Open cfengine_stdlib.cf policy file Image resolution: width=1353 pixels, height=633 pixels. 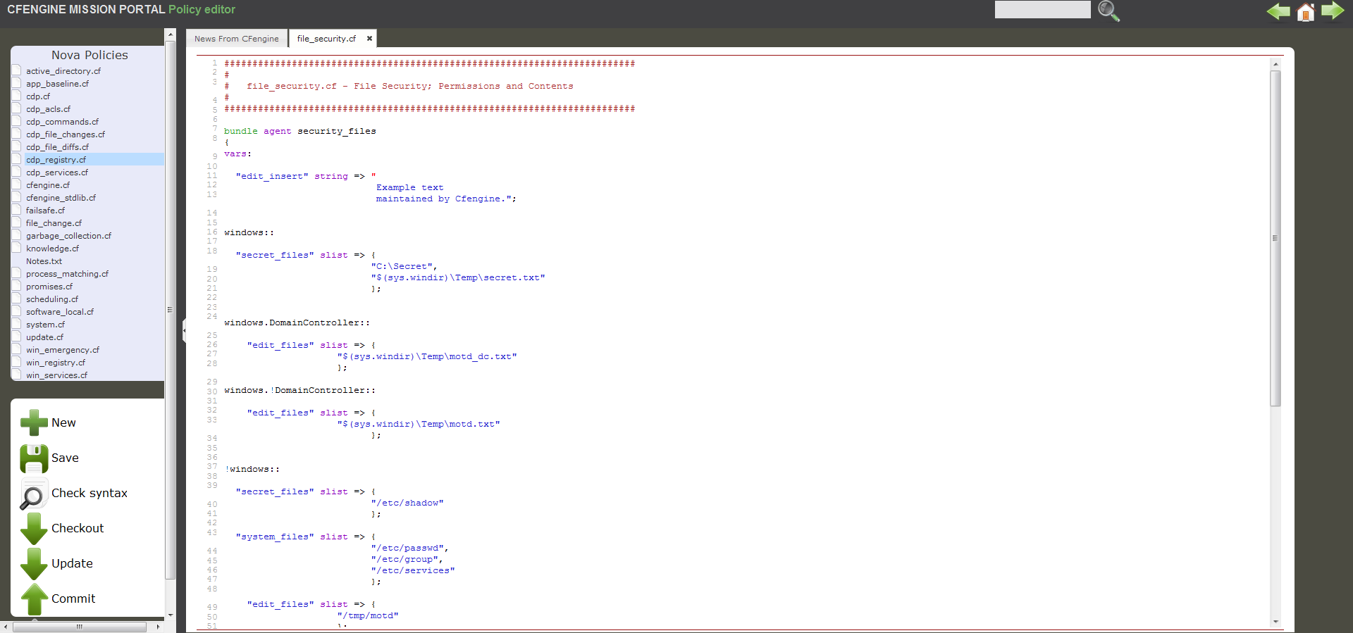click(61, 198)
